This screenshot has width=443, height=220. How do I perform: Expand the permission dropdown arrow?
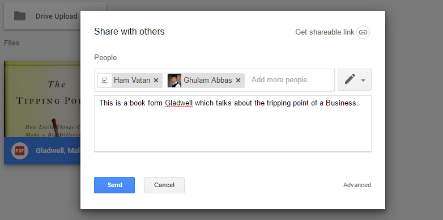[363, 81]
